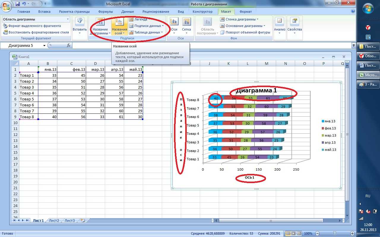Switch to Page Break Preview in status bar
Viewport: 380px width, 237px height.
coord(299,233)
